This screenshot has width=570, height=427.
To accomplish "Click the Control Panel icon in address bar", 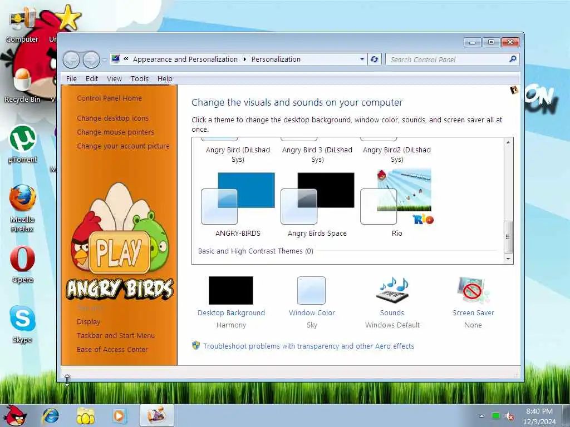I will (116, 59).
